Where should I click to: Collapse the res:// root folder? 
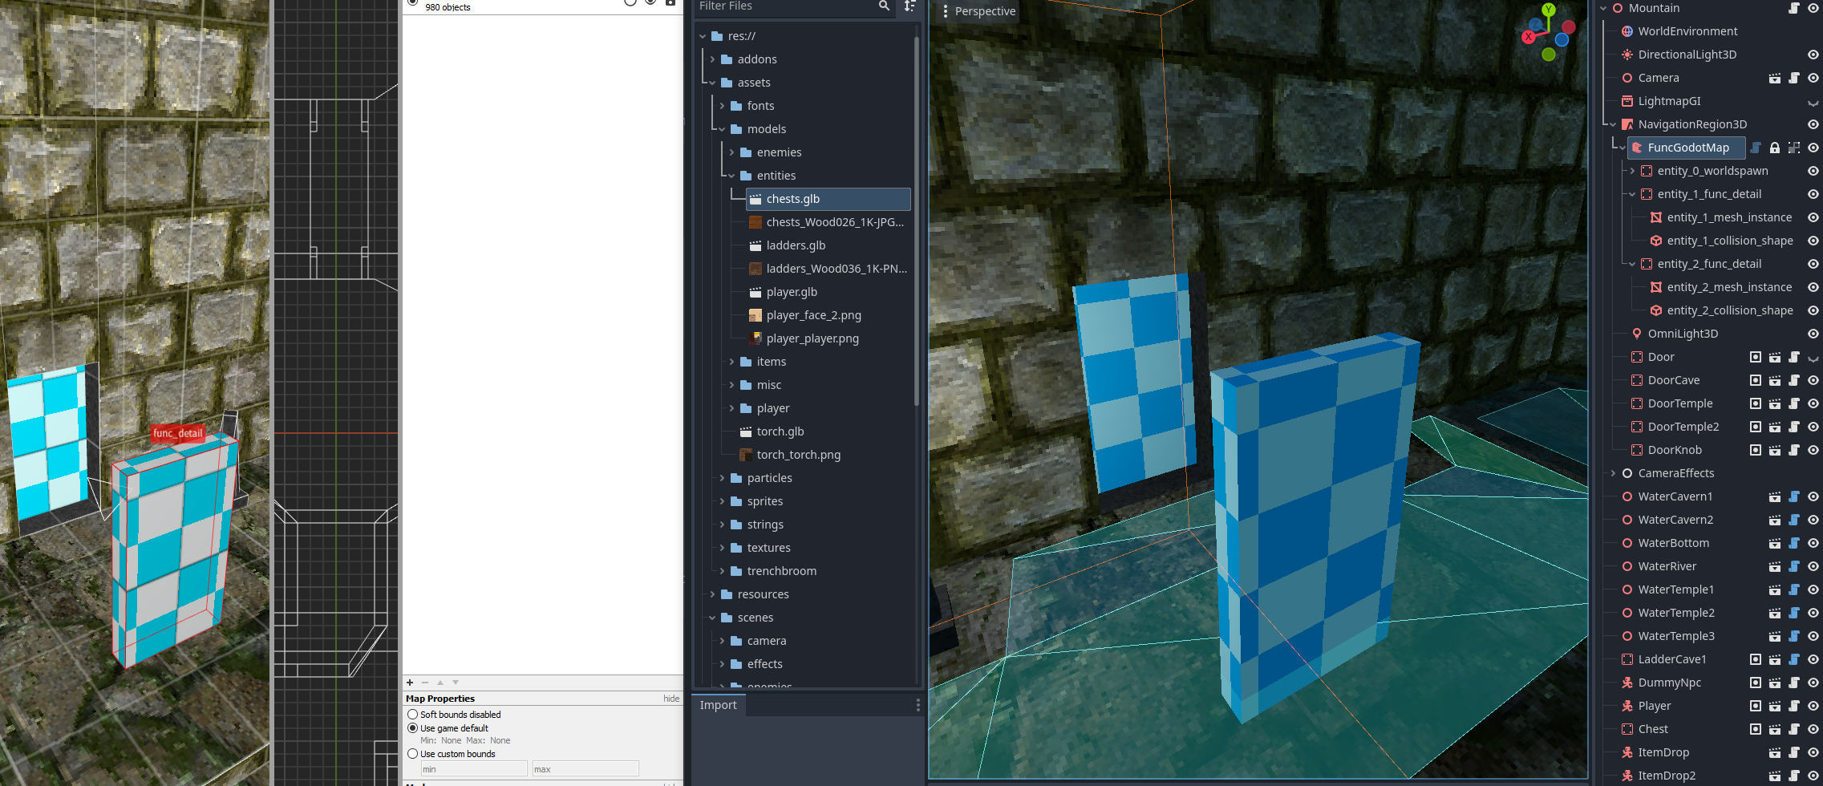703,36
